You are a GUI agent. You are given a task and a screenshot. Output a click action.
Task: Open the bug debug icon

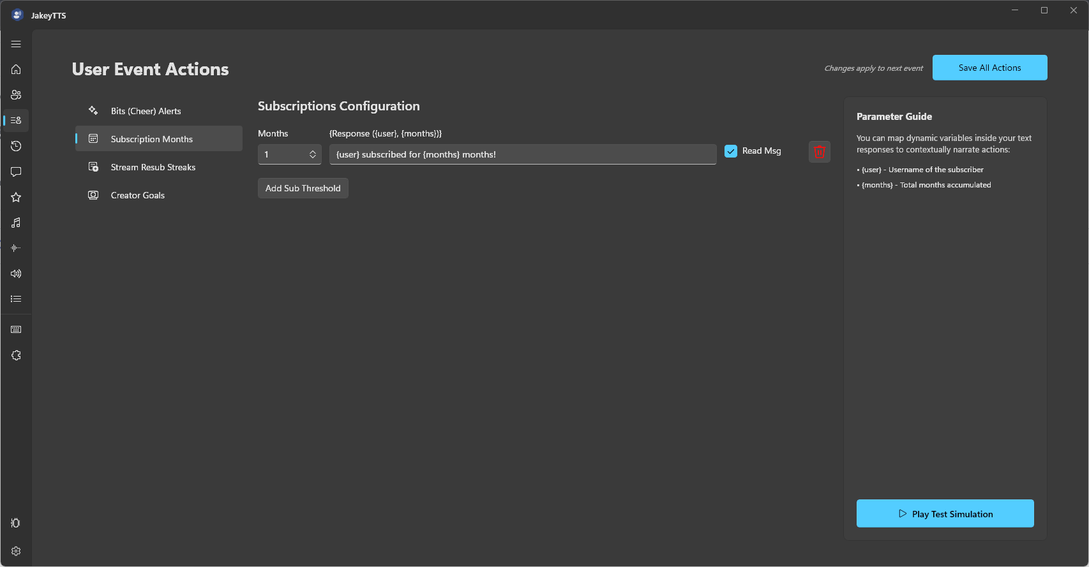[x=16, y=523]
